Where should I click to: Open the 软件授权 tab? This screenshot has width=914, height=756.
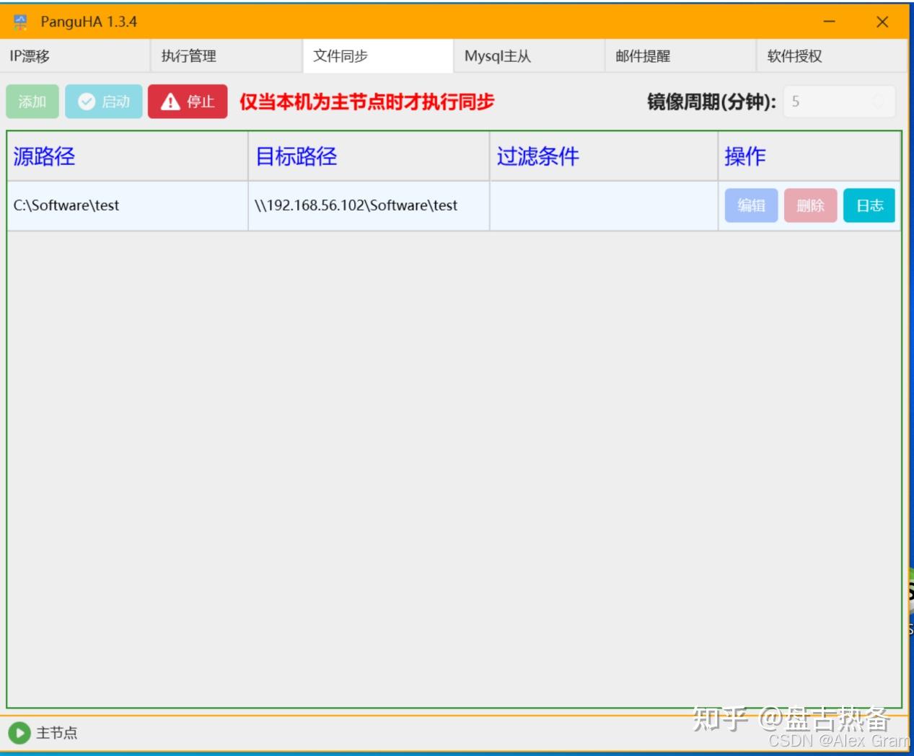[831, 56]
